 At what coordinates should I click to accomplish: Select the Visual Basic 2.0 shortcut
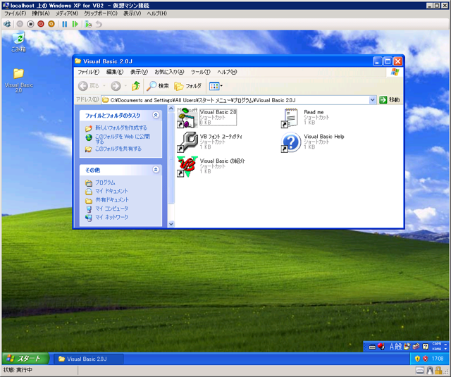(x=207, y=117)
